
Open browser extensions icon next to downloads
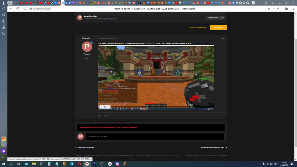point(287,9)
